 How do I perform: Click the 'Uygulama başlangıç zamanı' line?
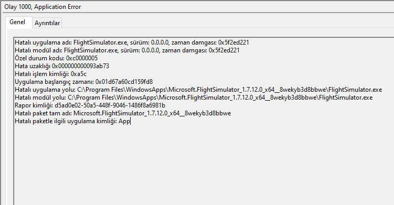click(x=83, y=82)
